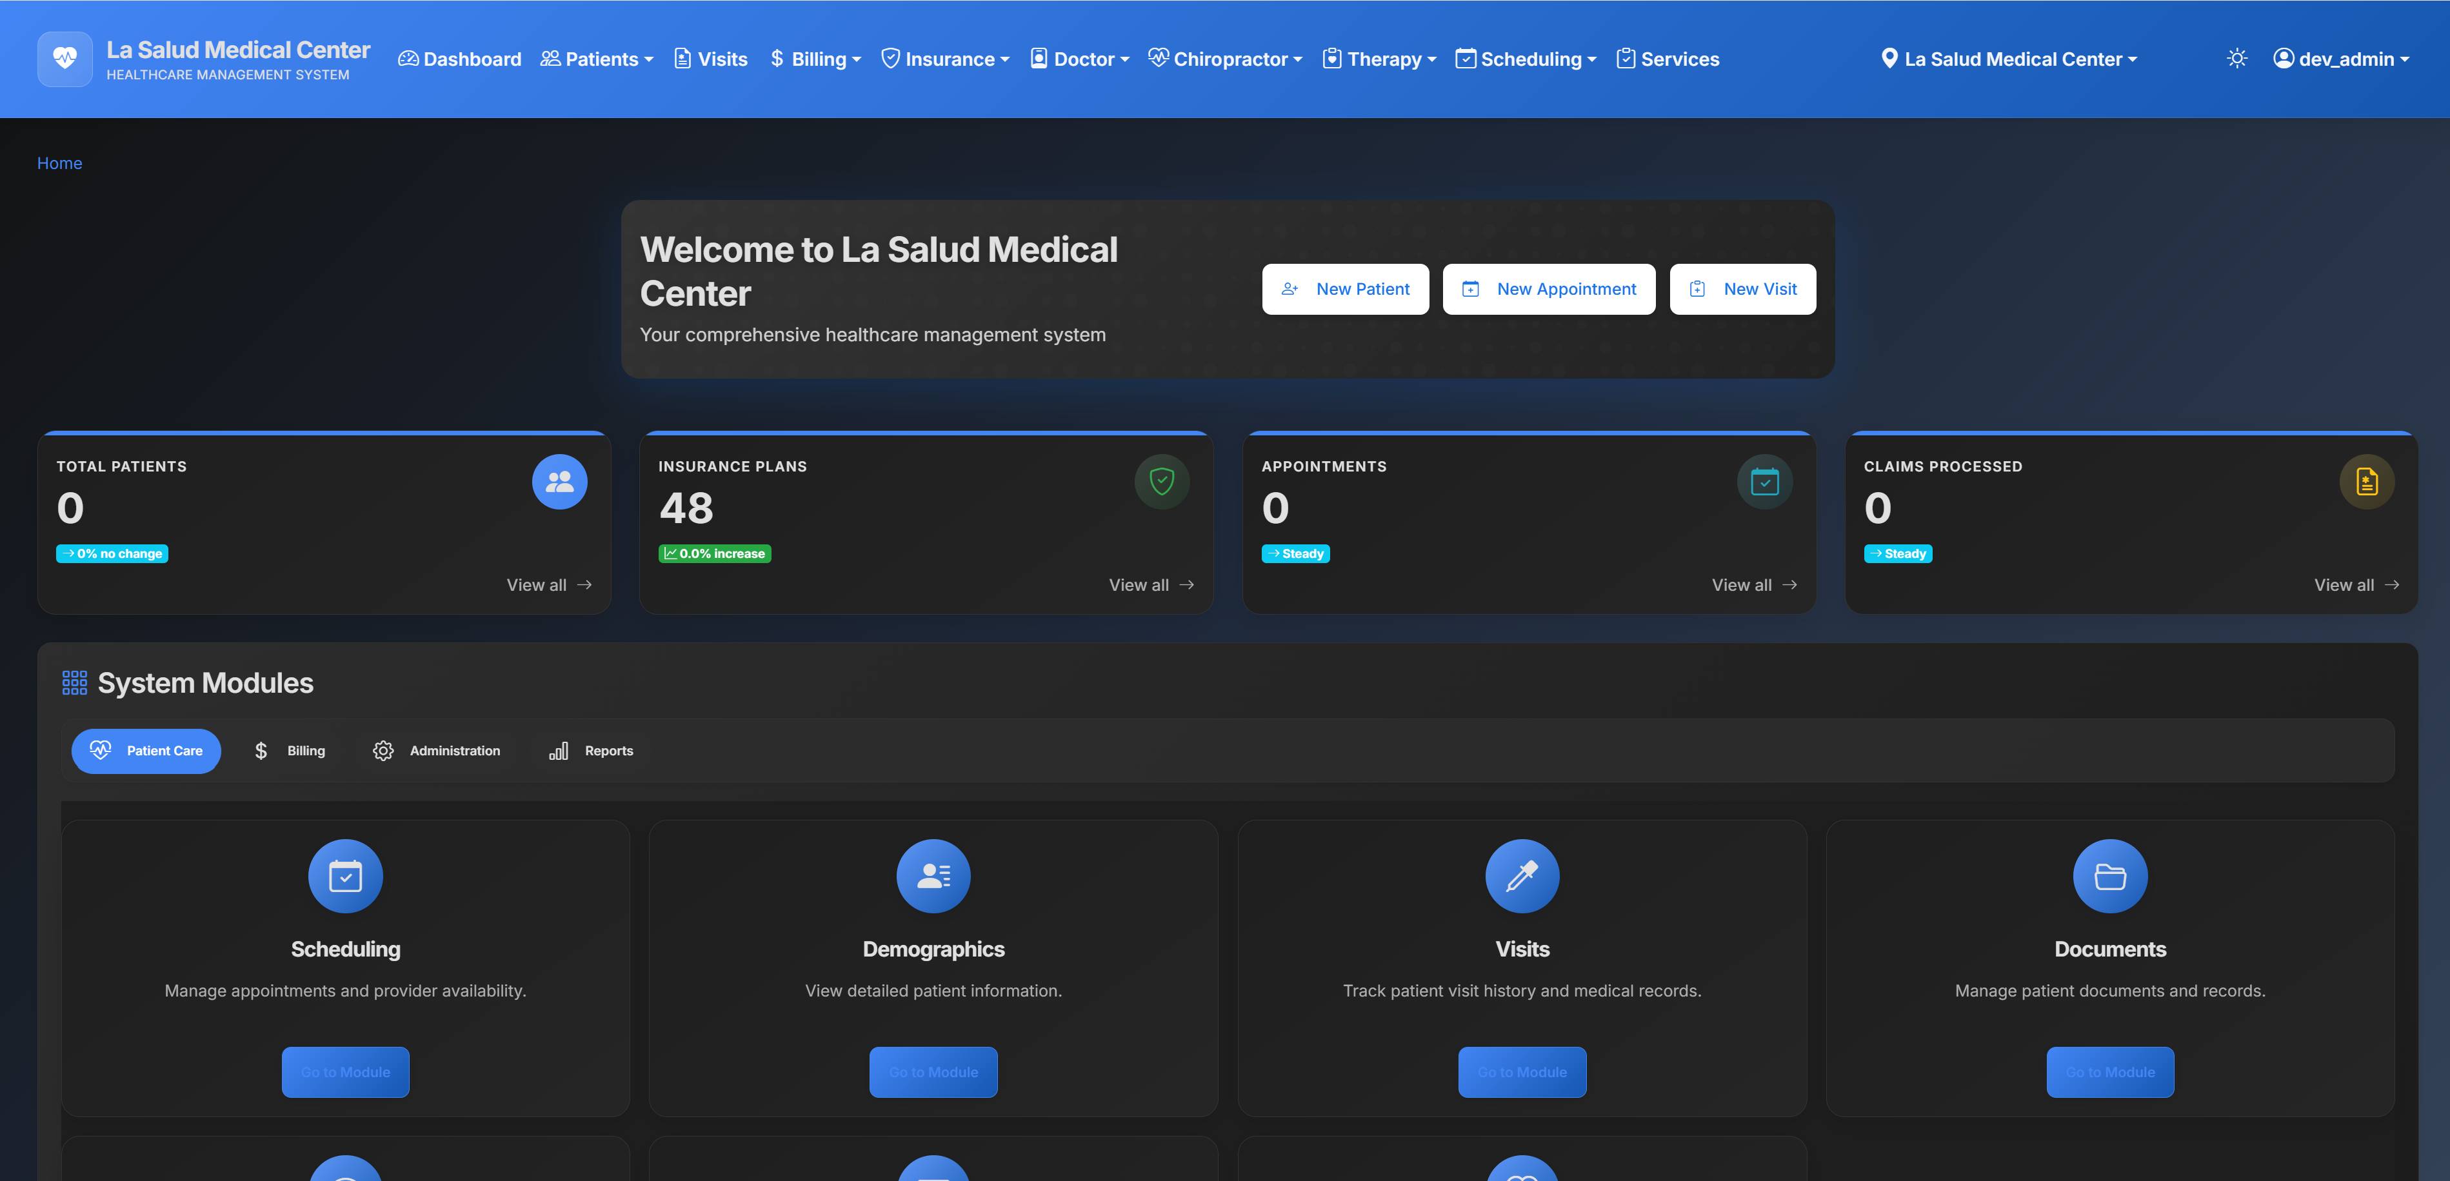Select the Total Patients users icon
Viewport: 2450px width, 1181px height.
pyautogui.click(x=558, y=481)
